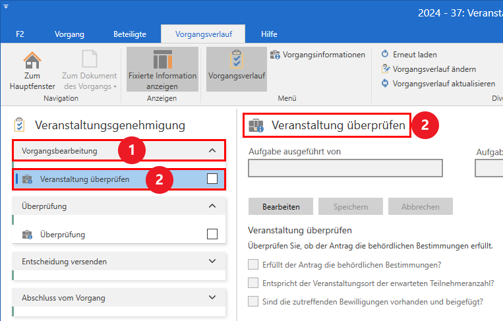
Task: Select the Vorgangsverlauf clipboard icon
Action: tap(236, 60)
